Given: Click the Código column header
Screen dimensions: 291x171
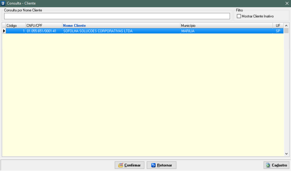Looking at the screenshot, I should [x=12, y=26].
